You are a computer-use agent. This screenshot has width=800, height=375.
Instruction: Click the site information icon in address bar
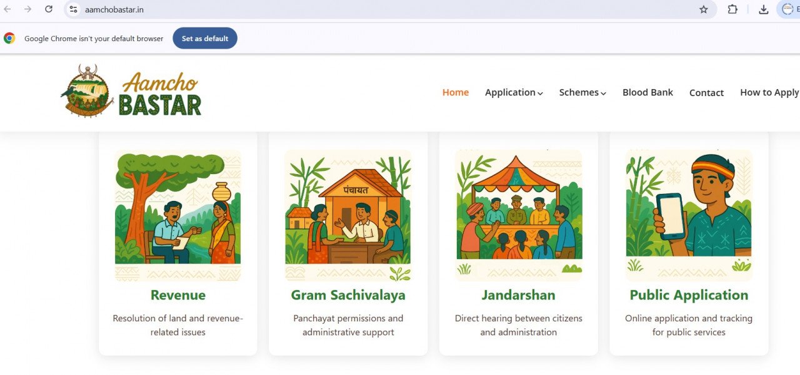pos(73,9)
